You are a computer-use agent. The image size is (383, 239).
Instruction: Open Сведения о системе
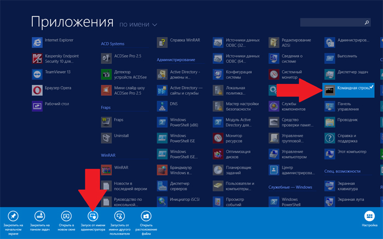pyautogui.click(x=274, y=58)
